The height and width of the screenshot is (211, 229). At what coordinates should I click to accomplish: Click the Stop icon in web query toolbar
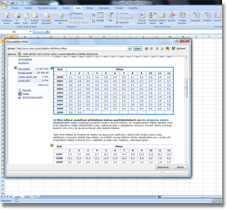point(157,48)
